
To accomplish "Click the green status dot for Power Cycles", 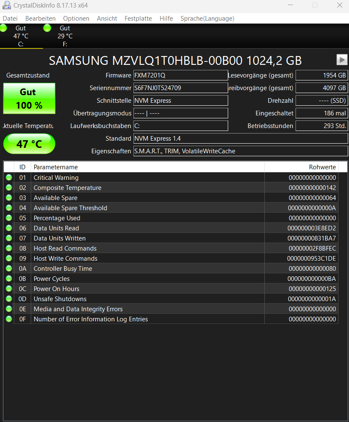I will coord(9,278).
